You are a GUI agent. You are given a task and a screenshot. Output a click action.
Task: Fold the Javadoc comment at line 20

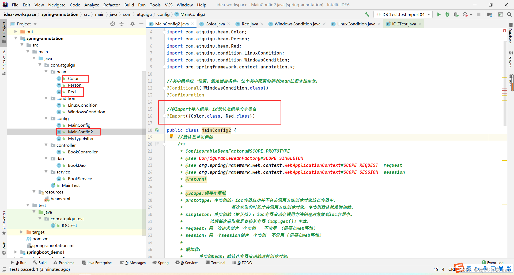[164, 144]
